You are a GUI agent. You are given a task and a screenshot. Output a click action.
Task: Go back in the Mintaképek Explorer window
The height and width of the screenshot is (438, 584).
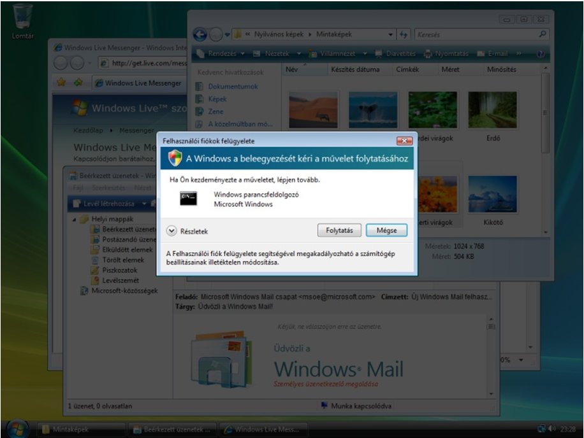point(200,34)
